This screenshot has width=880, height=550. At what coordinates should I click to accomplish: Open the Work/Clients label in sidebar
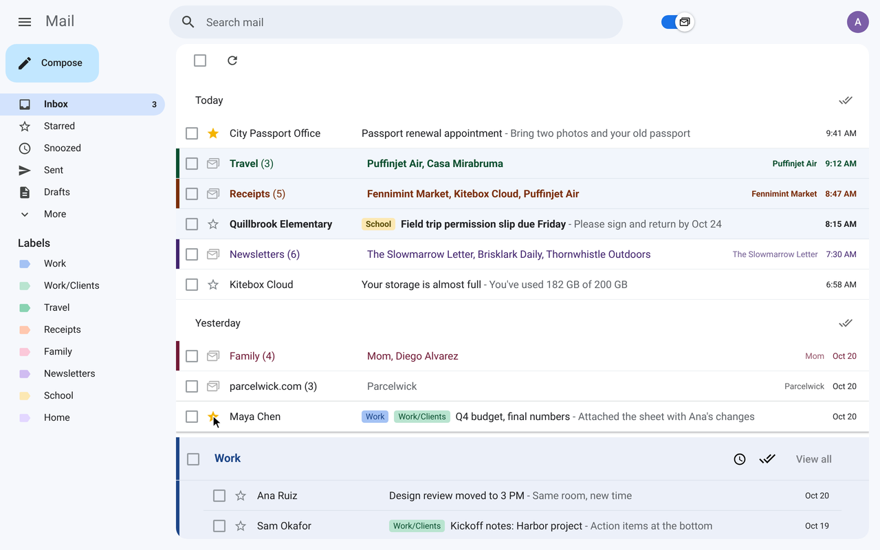82,285
